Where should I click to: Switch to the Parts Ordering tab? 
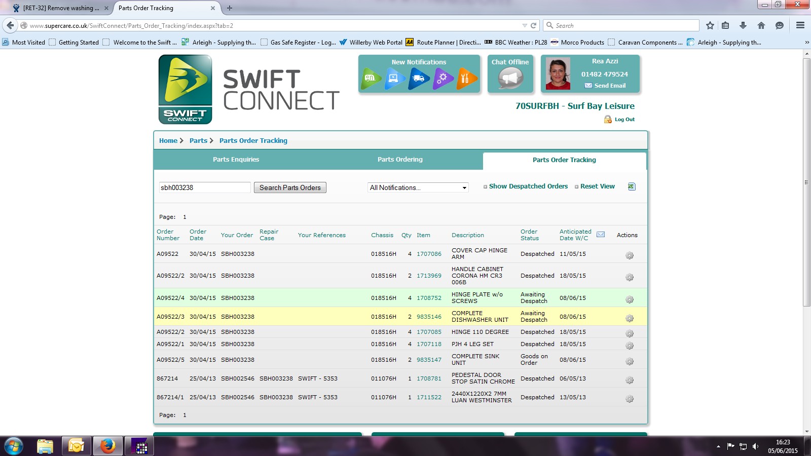click(400, 160)
